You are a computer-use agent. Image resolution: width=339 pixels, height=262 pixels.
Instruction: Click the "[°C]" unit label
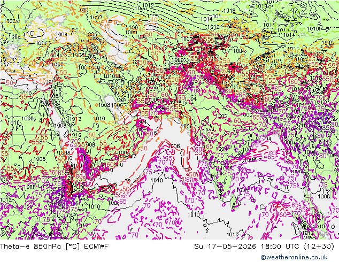click(72, 246)
